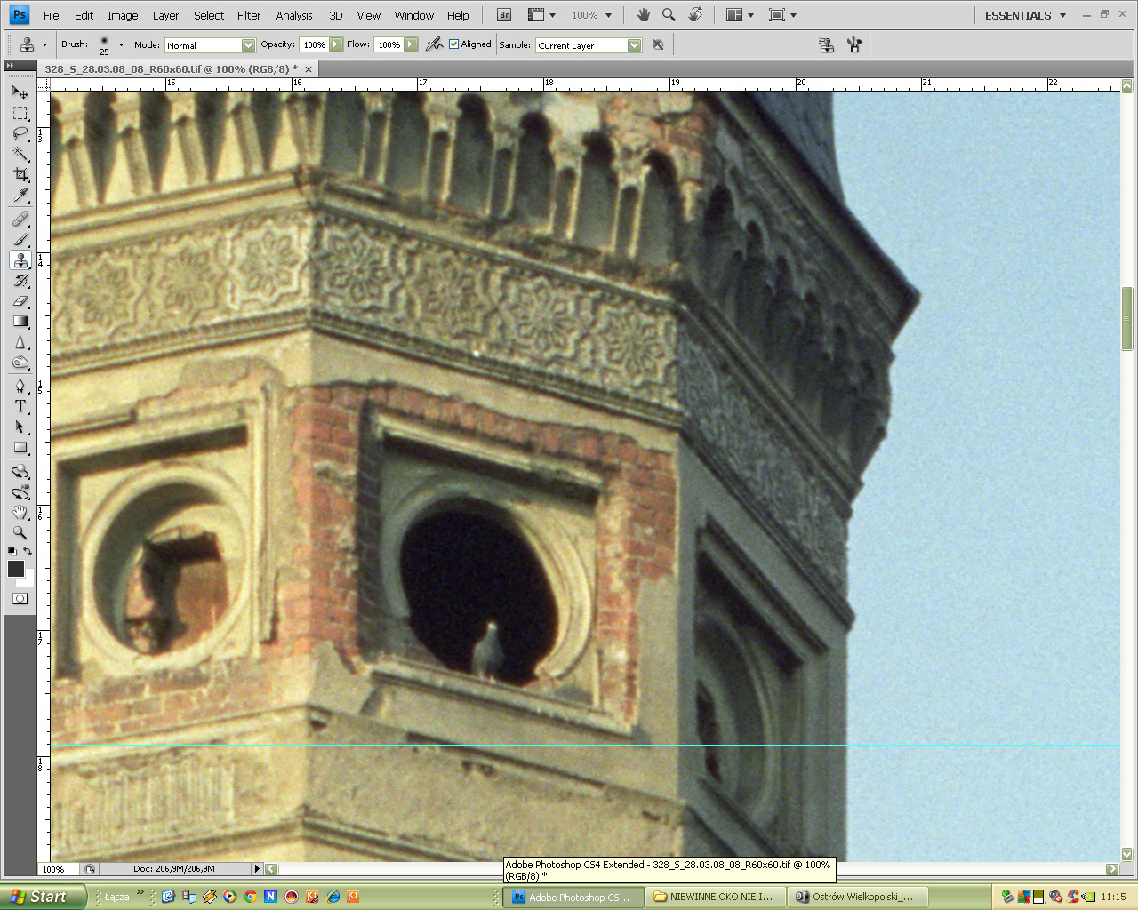Screen dimensions: 1138x910
Task: Click the Opacity value field
Action: coord(314,44)
